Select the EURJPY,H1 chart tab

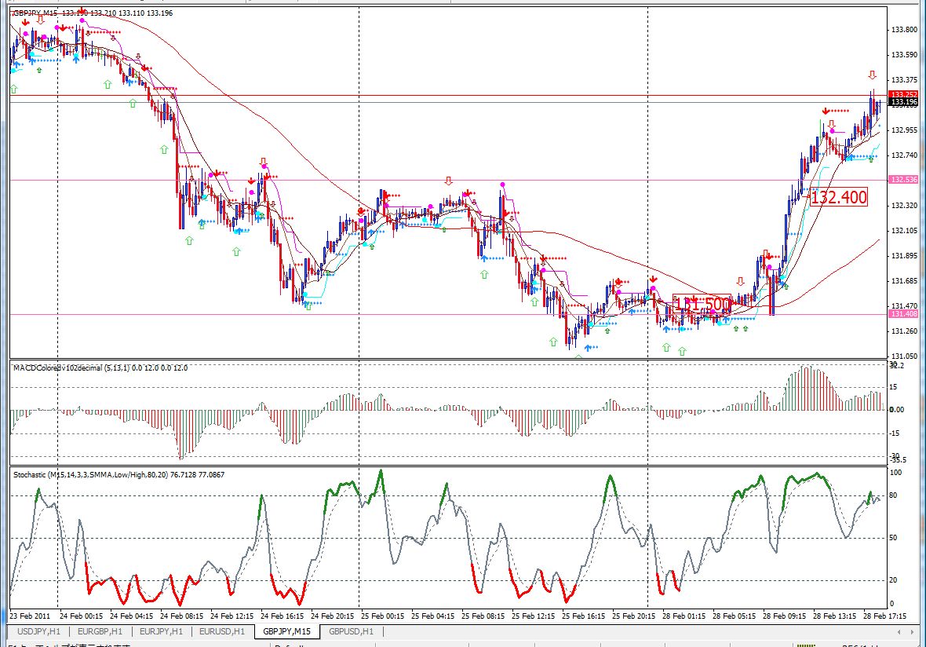point(161,631)
